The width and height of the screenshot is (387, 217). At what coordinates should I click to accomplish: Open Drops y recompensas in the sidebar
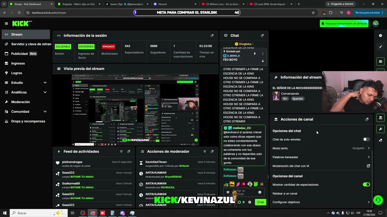tap(26, 121)
